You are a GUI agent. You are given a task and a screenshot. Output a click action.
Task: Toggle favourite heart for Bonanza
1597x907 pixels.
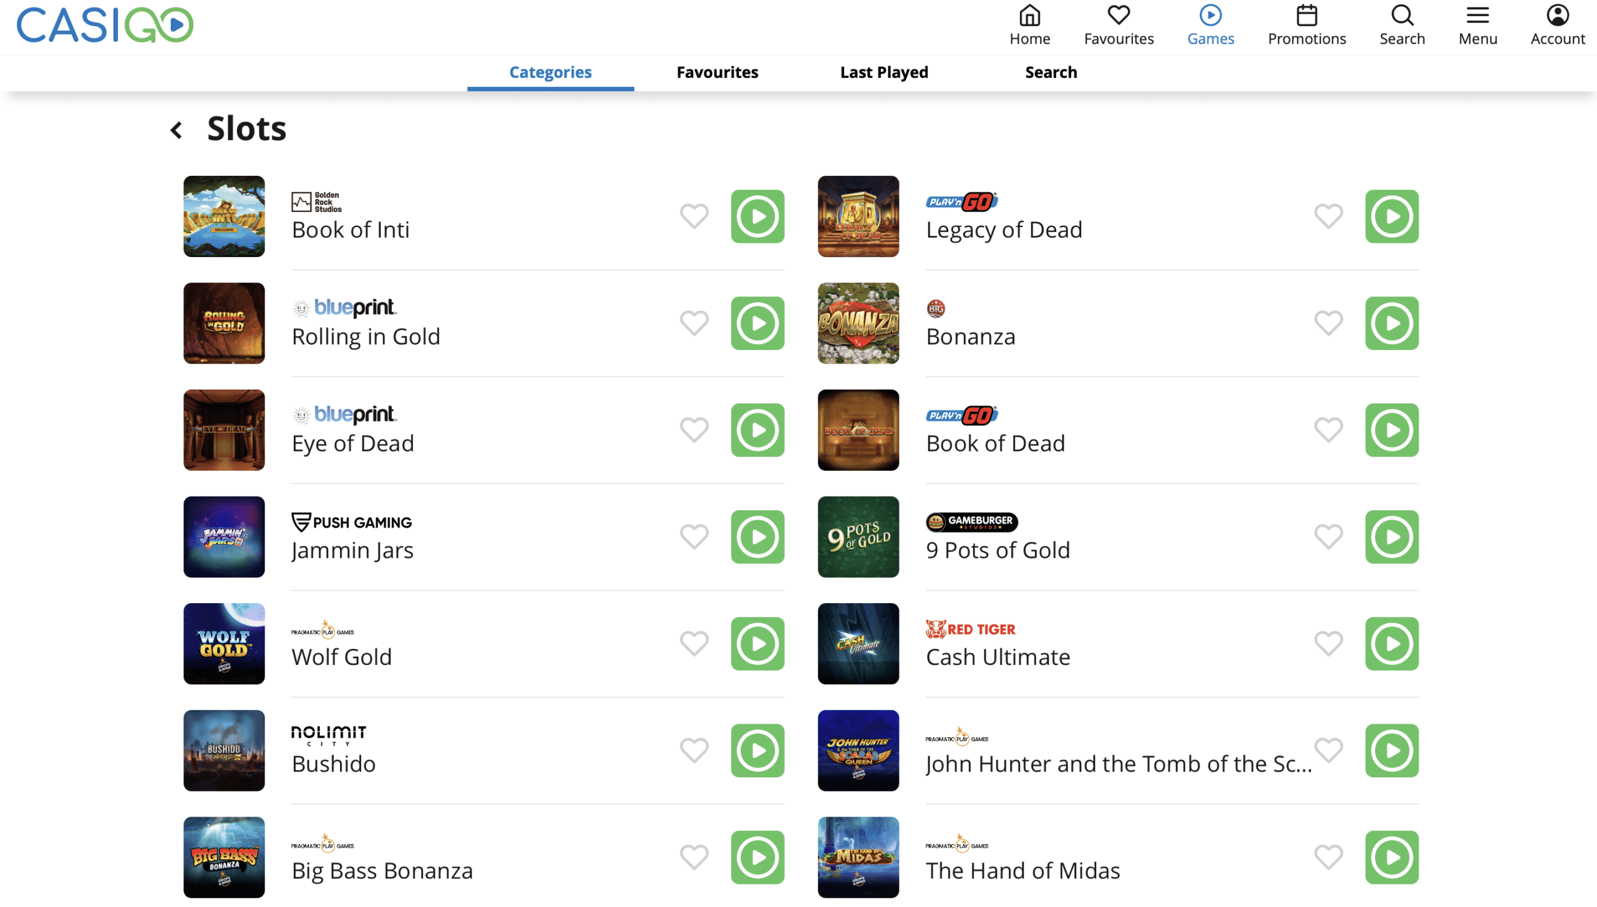1328,323
